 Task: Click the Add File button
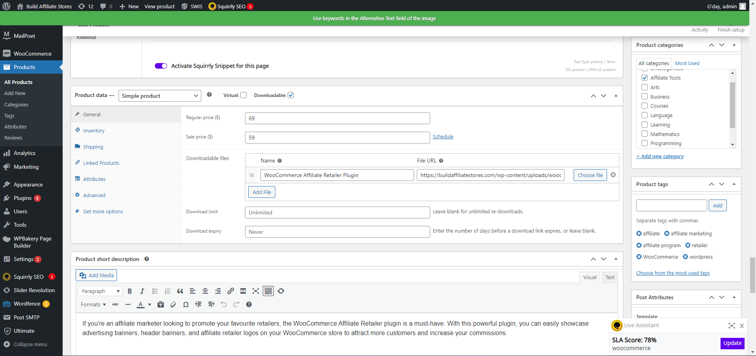pyautogui.click(x=262, y=192)
